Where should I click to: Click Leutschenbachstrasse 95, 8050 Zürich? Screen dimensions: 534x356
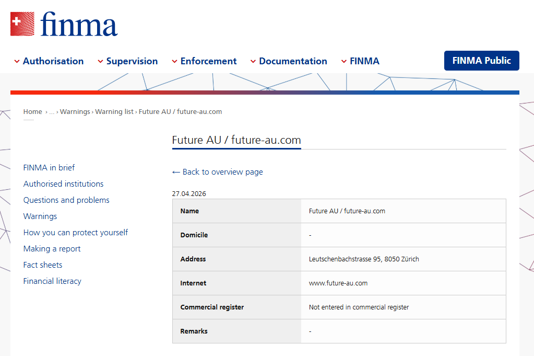364,259
